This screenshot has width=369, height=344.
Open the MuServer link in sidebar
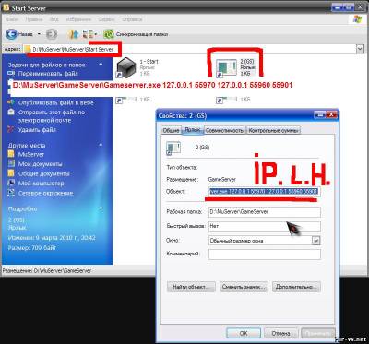tap(31, 154)
